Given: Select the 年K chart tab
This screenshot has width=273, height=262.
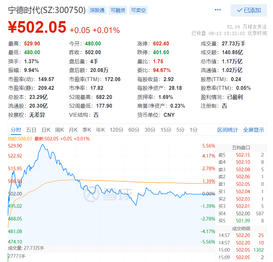Looking at the screenshot, I should [100, 130].
